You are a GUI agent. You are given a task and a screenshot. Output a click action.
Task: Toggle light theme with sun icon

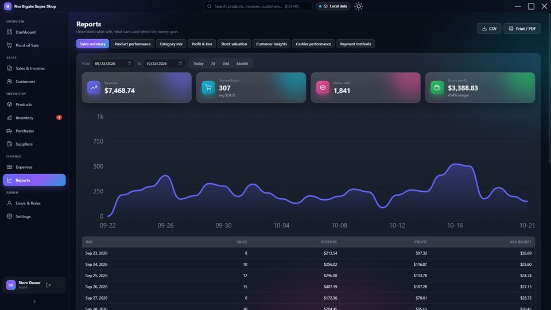point(358,6)
